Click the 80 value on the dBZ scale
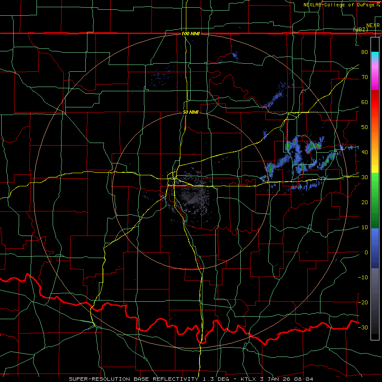 (365, 52)
